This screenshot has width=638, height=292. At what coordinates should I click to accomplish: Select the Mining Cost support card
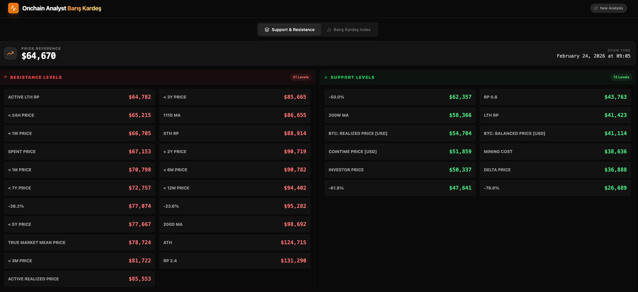pyautogui.click(x=555, y=152)
